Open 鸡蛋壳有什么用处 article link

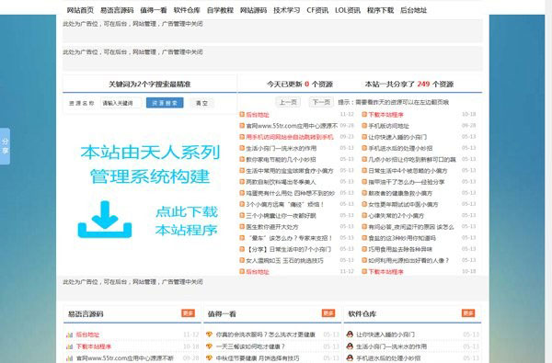290,193
